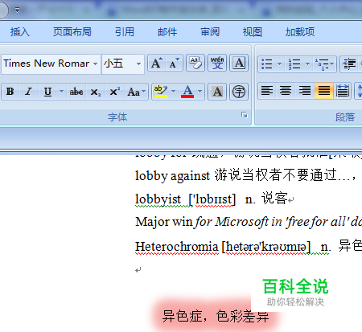Open the 小五 font size dropdown
The height and width of the screenshot is (332, 362).
(x=138, y=64)
